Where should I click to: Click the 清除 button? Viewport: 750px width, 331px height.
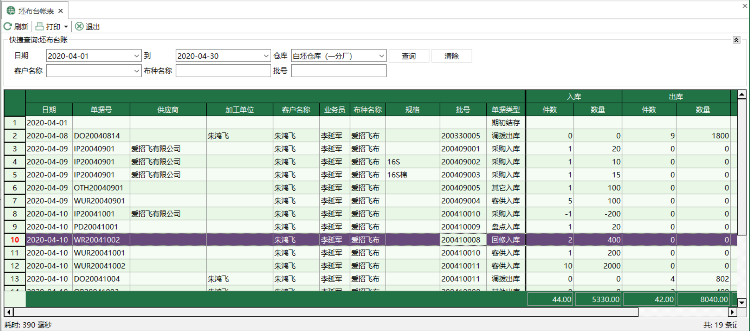point(452,56)
